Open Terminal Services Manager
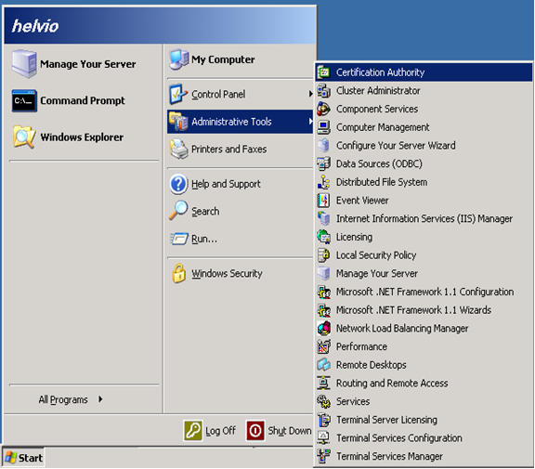 coord(424,456)
